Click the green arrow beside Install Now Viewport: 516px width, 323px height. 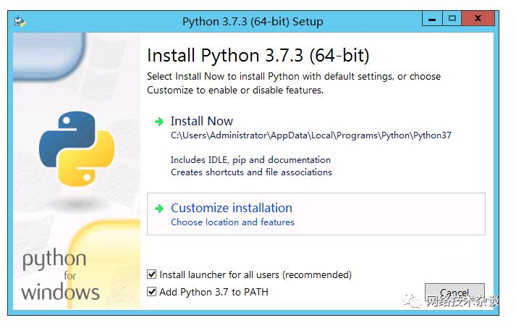159,122
